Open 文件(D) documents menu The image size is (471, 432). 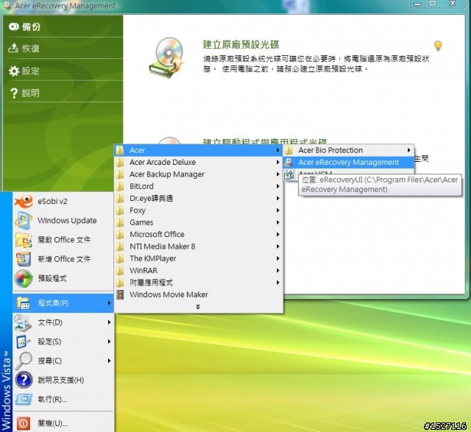pos(63,322)
